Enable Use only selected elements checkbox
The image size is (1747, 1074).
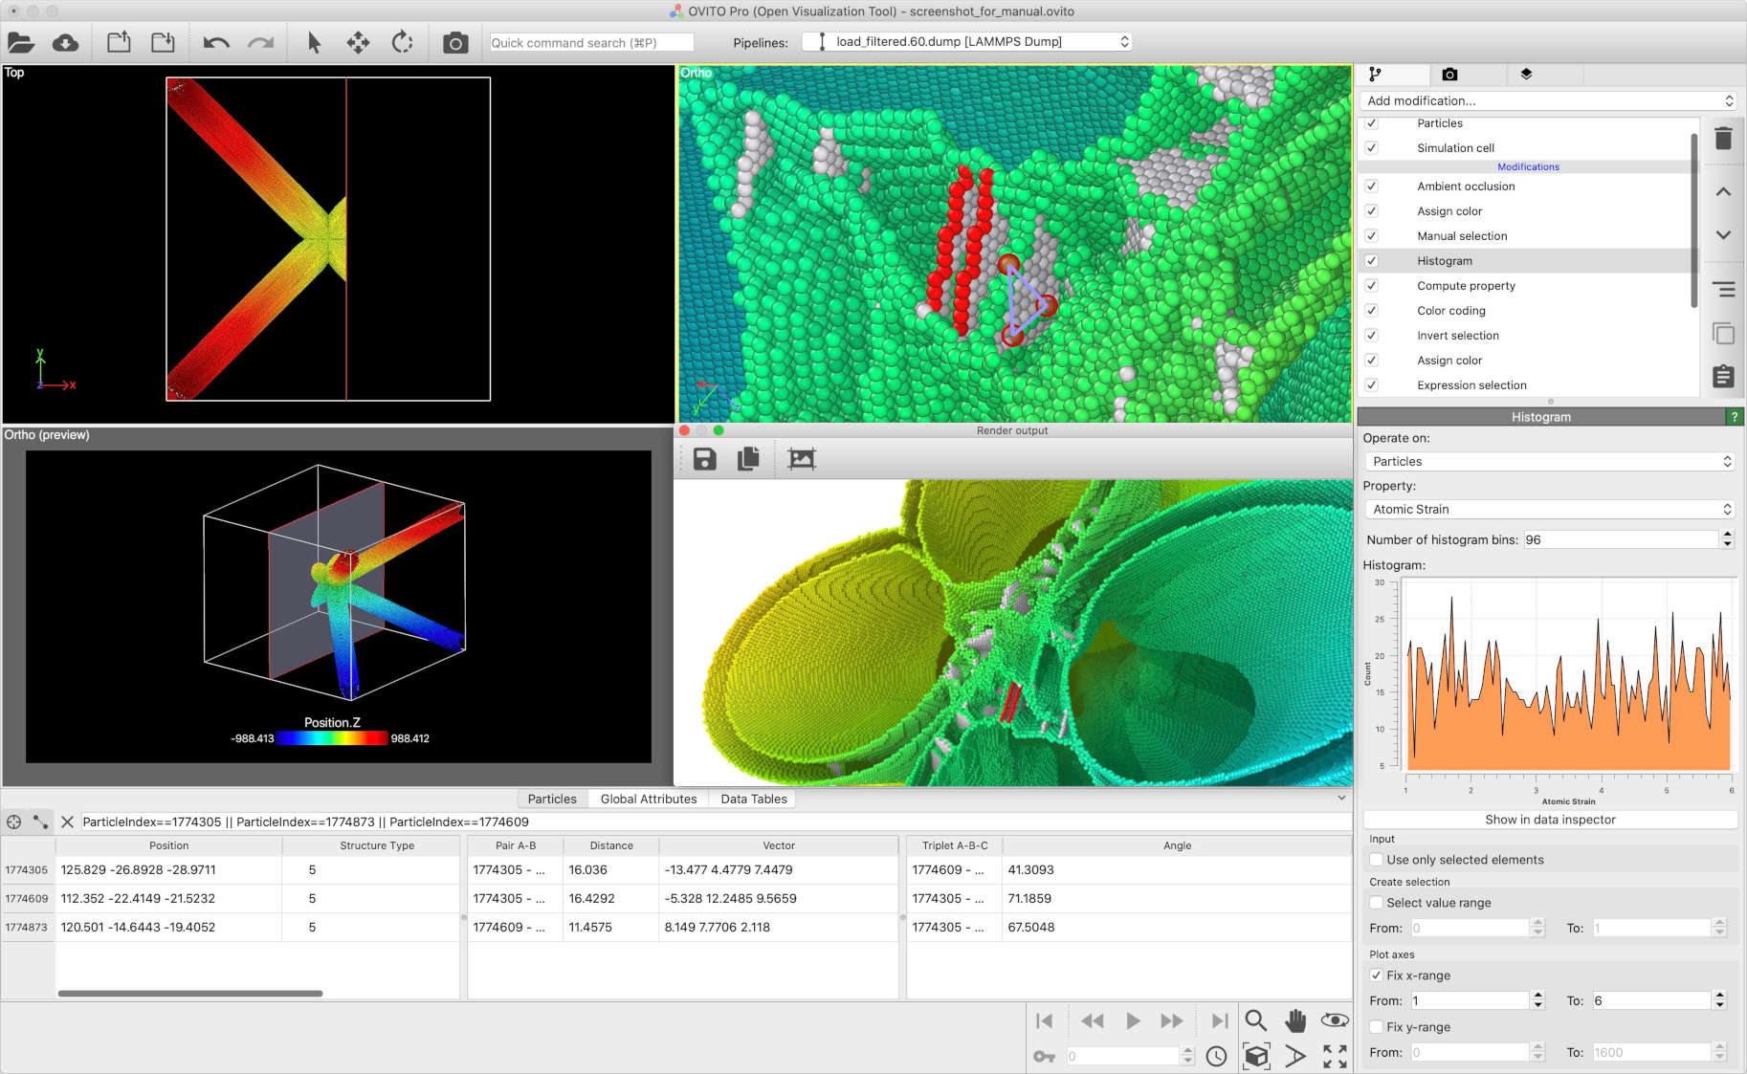pos(1377,860)
